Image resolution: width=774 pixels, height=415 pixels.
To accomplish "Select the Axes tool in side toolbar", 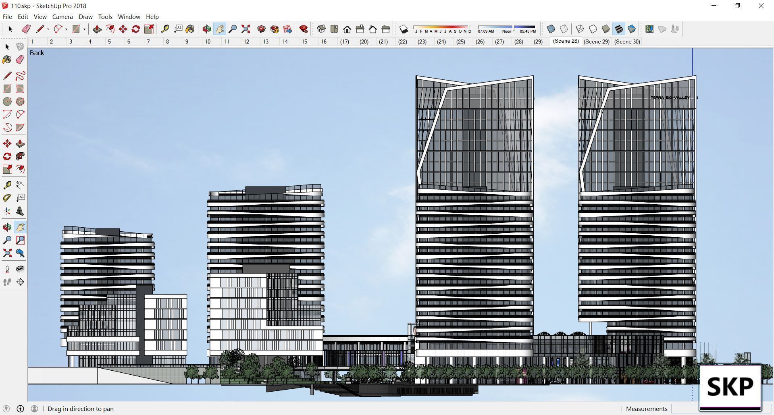I will tap(7, 211).
